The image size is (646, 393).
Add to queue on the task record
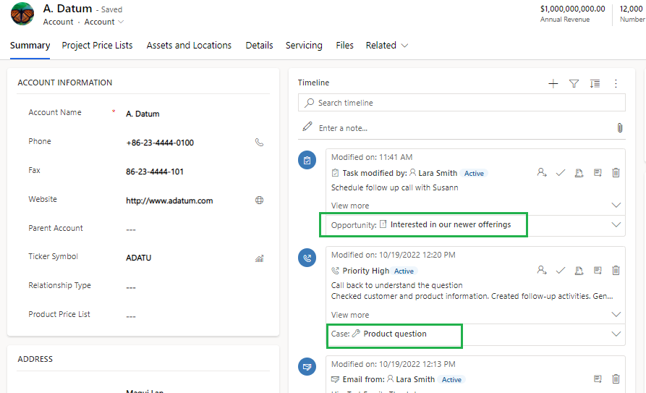pyautogui.click(x=579, y=173)
